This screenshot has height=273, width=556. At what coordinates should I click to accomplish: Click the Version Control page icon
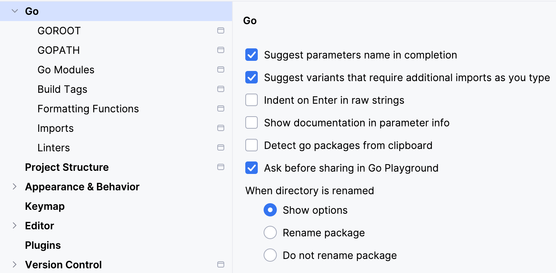point(221,264)
